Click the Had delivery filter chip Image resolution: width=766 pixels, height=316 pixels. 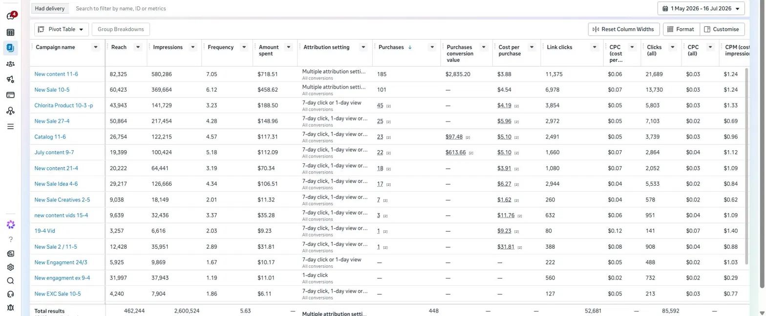[x=49, y=8]
